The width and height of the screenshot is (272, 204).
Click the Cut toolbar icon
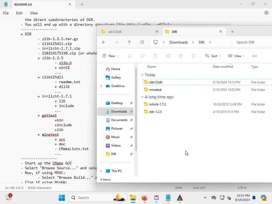pos(130,56)
